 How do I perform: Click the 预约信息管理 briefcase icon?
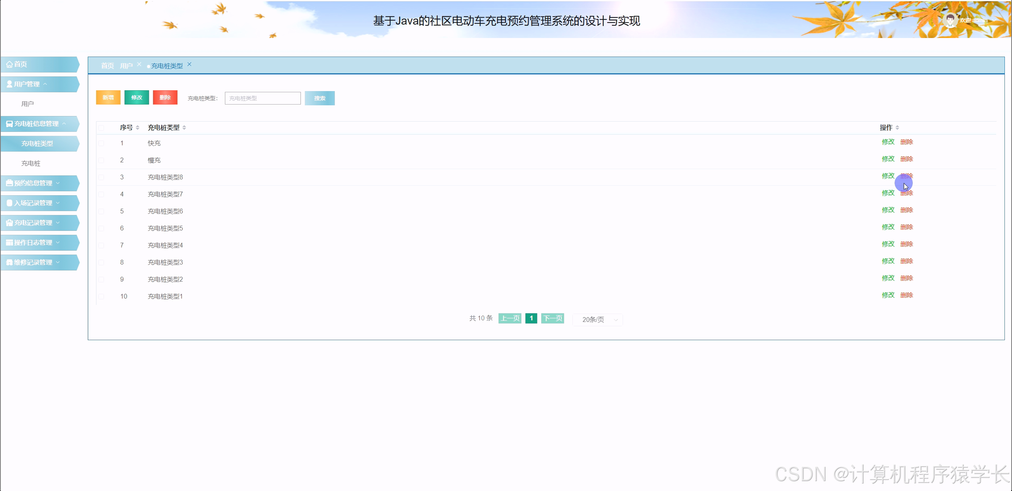(x=9, y=183)
